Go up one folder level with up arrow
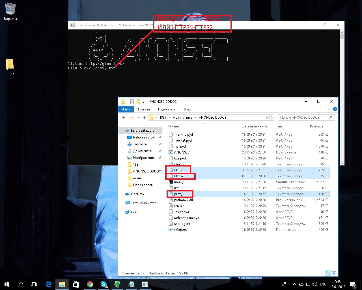This screenshot has width=362, height=290. coord(145,117)
